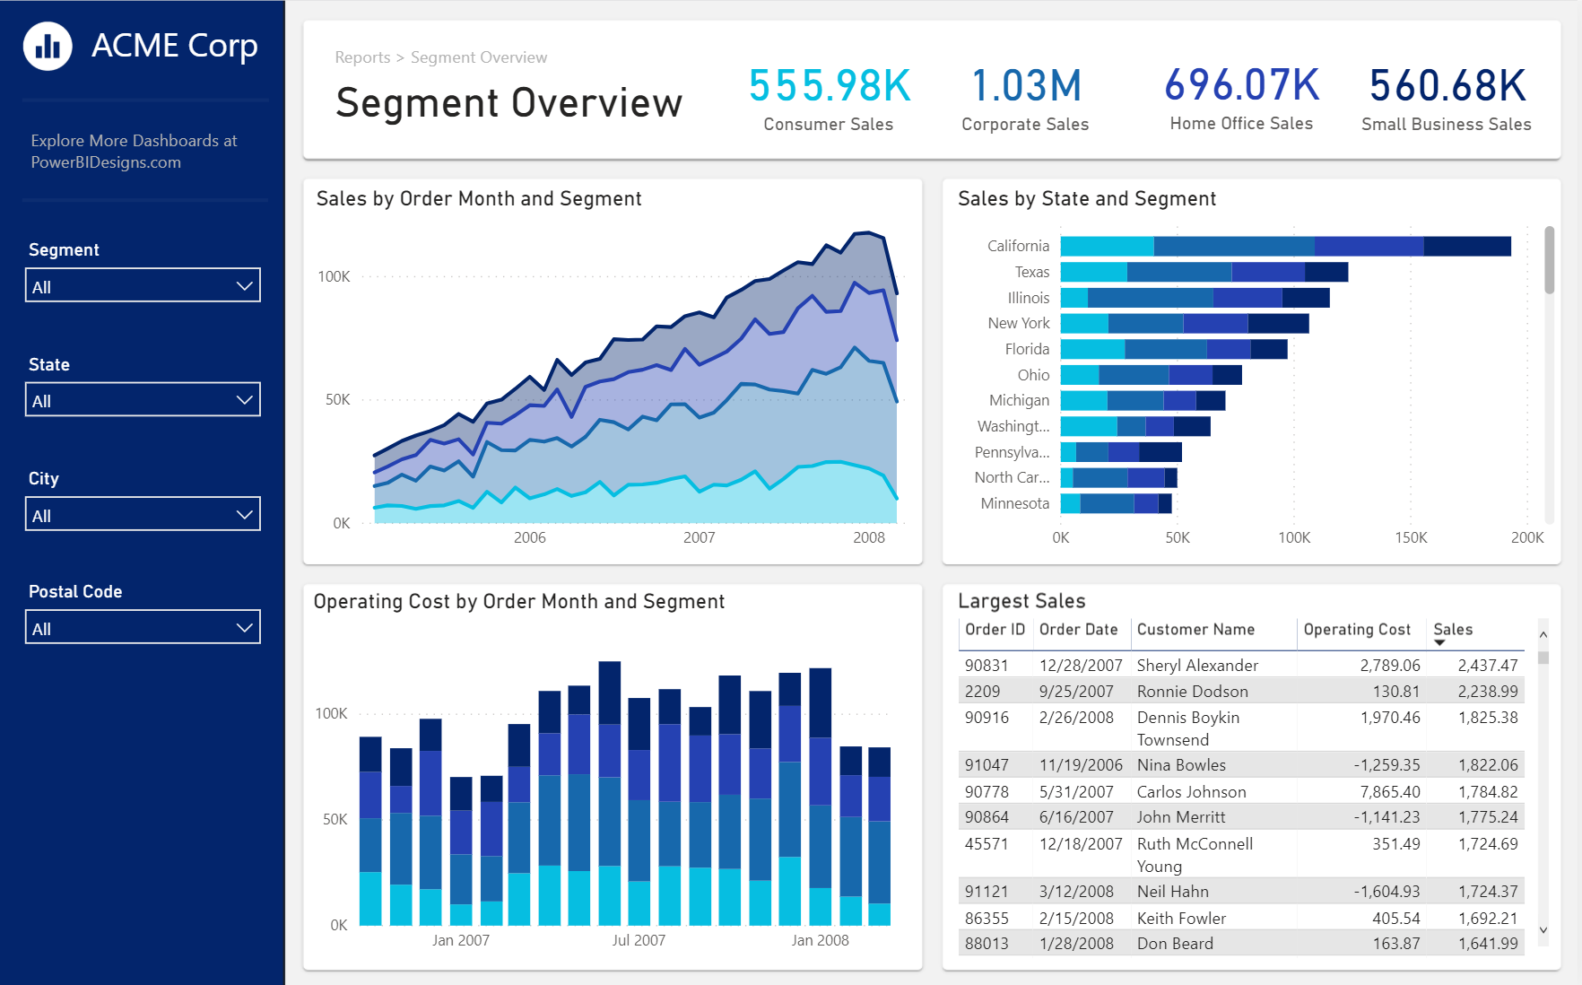The height and width of the screenshot is (985, 1582).
Task: Click the ACME Corp bar chart logo
Action: coord(48,46)
